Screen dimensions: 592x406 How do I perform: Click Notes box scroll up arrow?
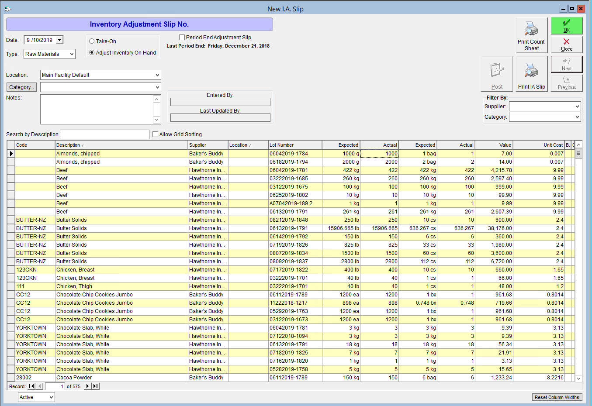pos(157,99)
